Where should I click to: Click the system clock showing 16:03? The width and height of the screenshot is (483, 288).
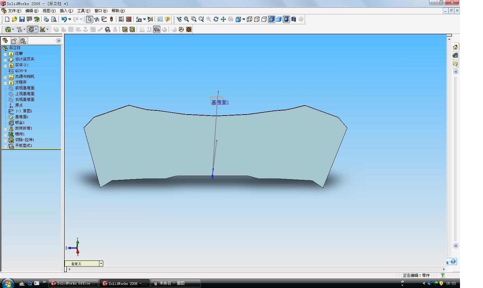click(451, 283)
